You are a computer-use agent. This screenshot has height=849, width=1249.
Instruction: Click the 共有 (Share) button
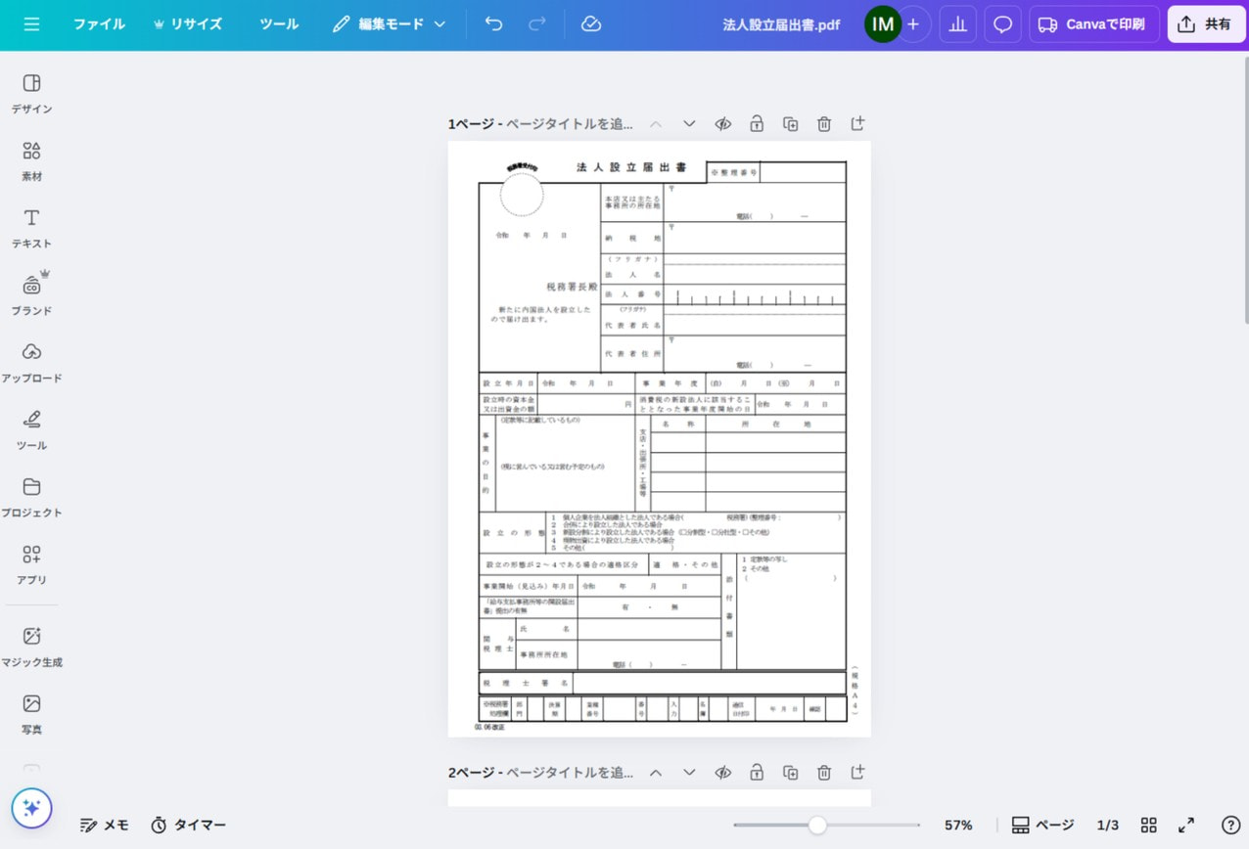tap(1206, 23)
